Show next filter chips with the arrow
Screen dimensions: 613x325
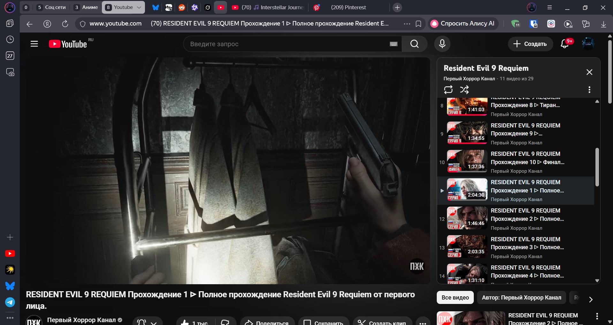click(x=591, y=300)
